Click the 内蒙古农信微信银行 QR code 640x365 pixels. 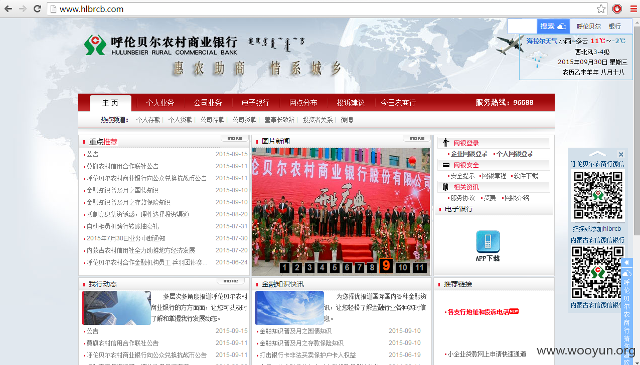pos(597,272)
